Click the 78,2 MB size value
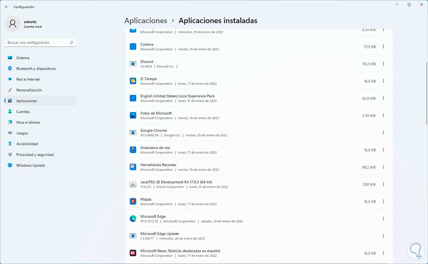 click(x=369, y=64)
